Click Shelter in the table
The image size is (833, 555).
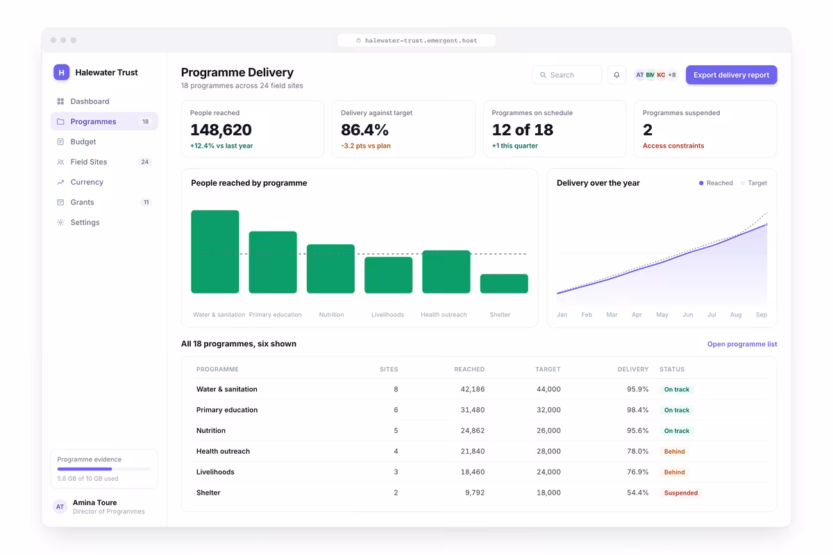(208, 493)
